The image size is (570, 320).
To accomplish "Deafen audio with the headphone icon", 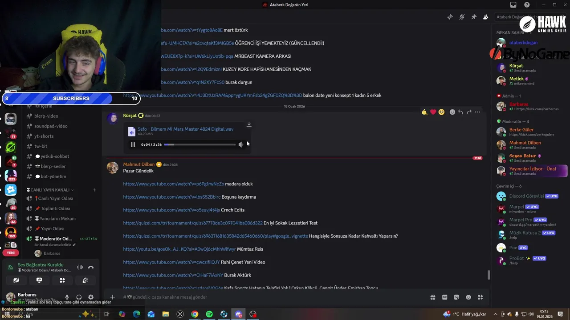I will click(79, 297).
